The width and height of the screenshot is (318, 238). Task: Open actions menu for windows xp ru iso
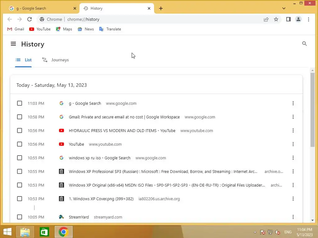tap(293, 158)
